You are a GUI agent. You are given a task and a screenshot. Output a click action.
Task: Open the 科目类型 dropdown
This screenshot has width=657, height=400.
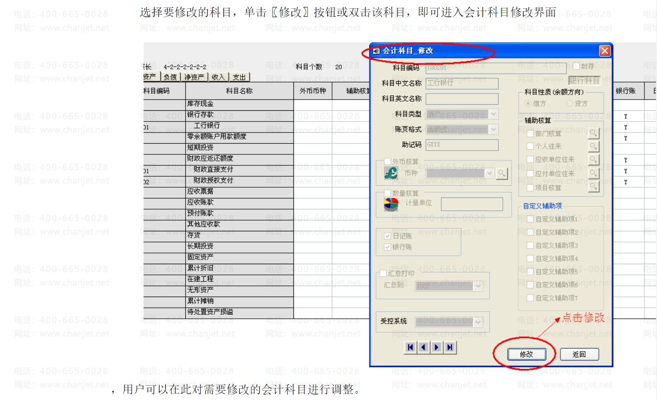494,114
